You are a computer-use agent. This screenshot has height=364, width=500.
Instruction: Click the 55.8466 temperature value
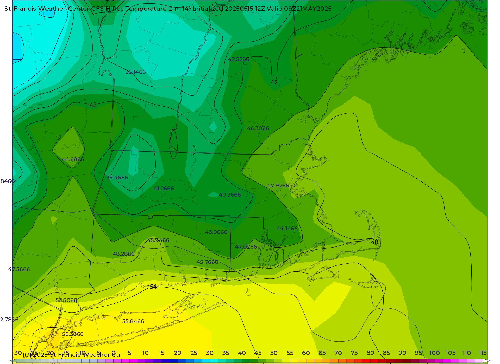(x=133, y=321)
